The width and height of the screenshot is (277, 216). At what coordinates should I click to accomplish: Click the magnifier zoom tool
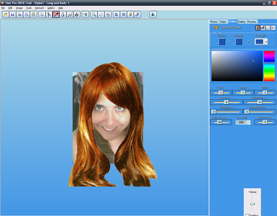point(94,14)
